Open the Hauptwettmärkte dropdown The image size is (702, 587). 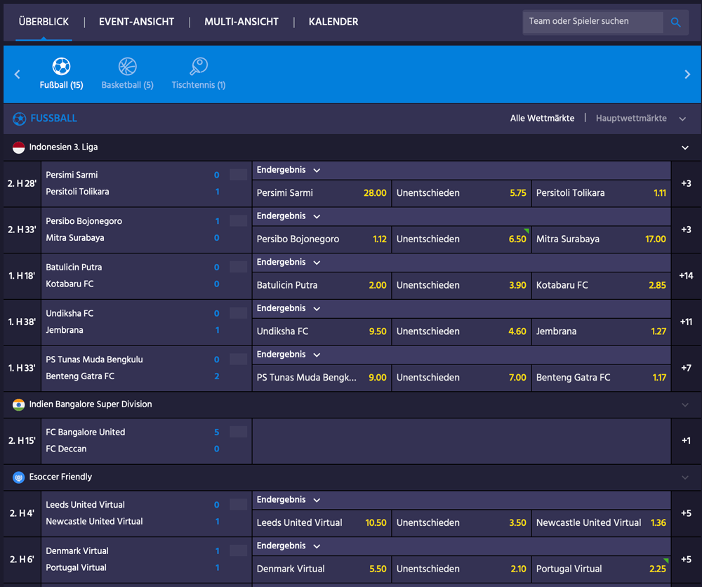coord(640,118)
